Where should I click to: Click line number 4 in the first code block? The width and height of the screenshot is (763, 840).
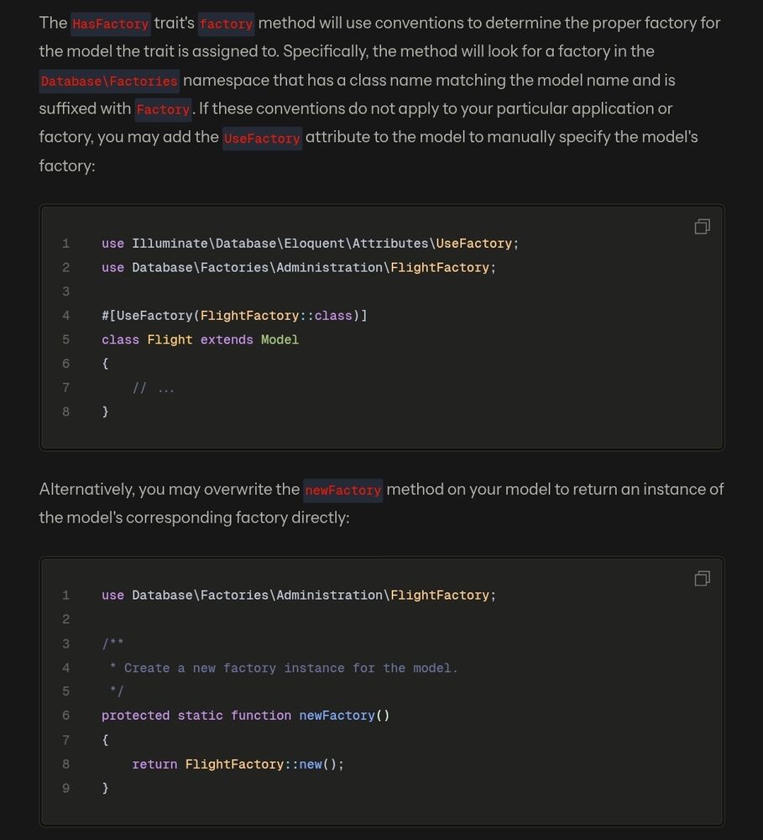(x=65, y=316)
